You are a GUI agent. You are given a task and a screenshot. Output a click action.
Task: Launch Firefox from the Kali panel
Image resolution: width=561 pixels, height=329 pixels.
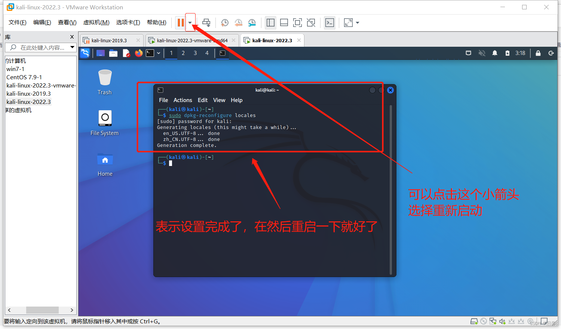point(139,53)
